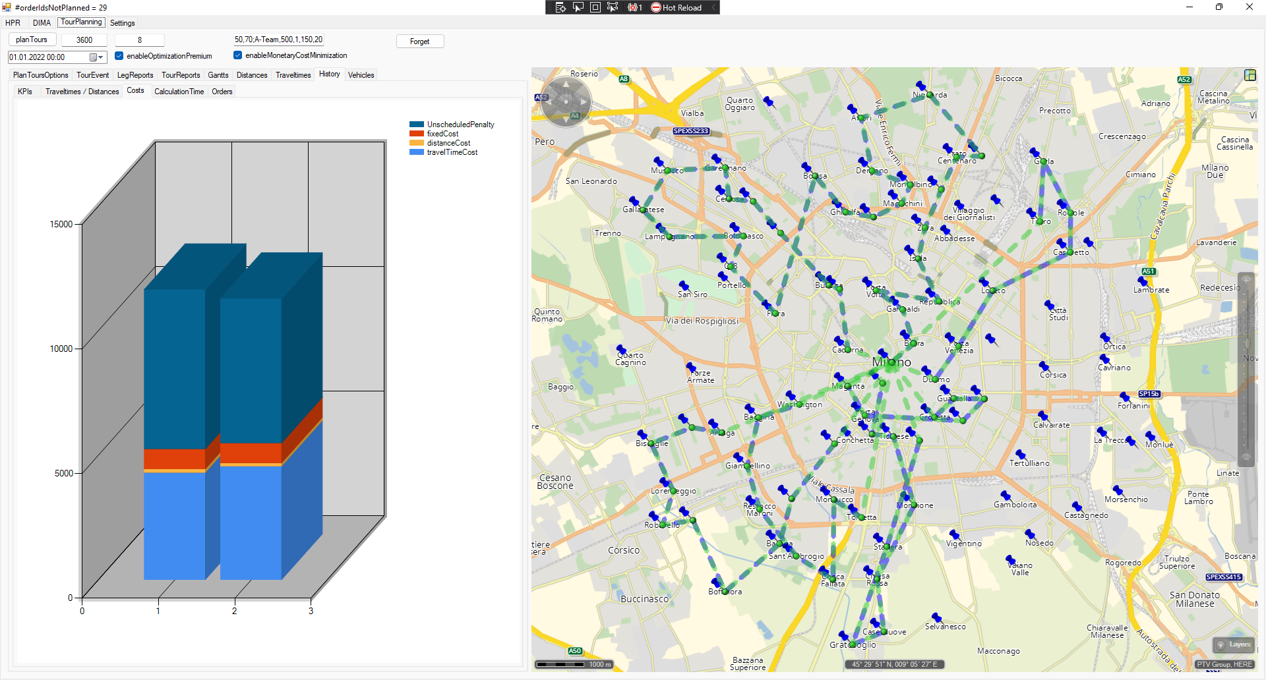Click the Forget button
This screenshot has width=1266, height=680.
[419, 42]
